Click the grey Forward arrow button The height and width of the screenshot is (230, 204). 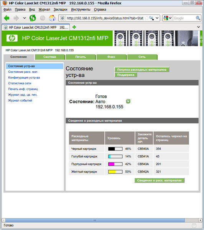click(16, 18)
